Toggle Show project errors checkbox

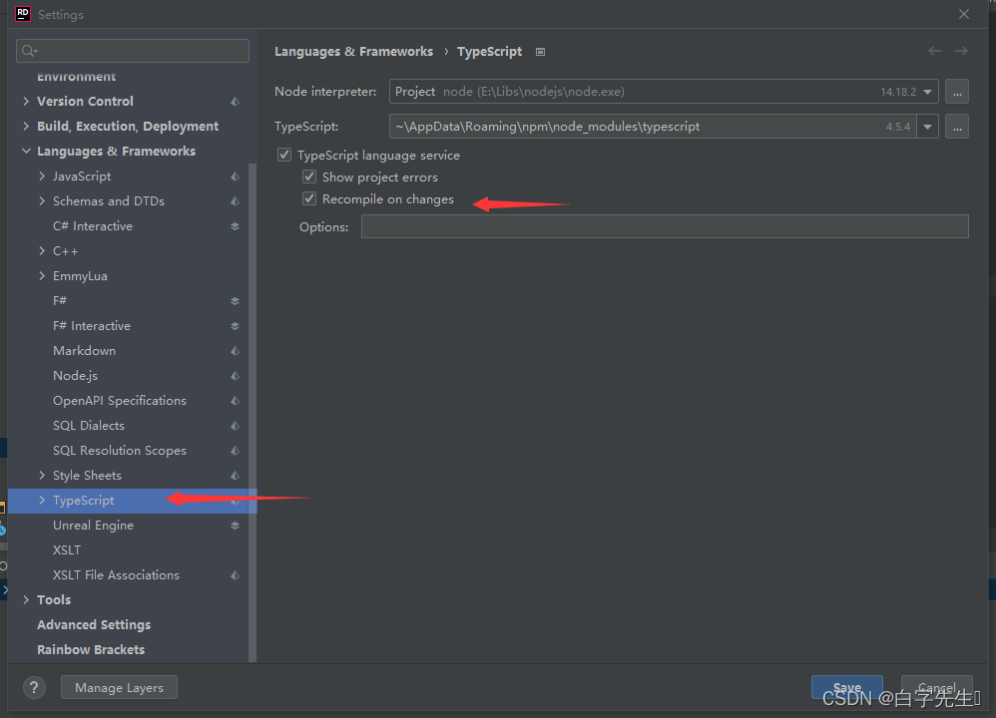click(309, 177)
